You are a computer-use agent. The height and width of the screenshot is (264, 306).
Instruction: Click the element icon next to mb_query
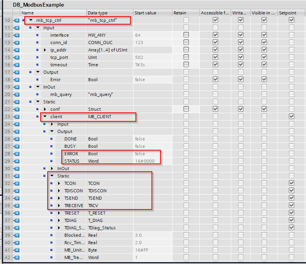click(37, 94)
